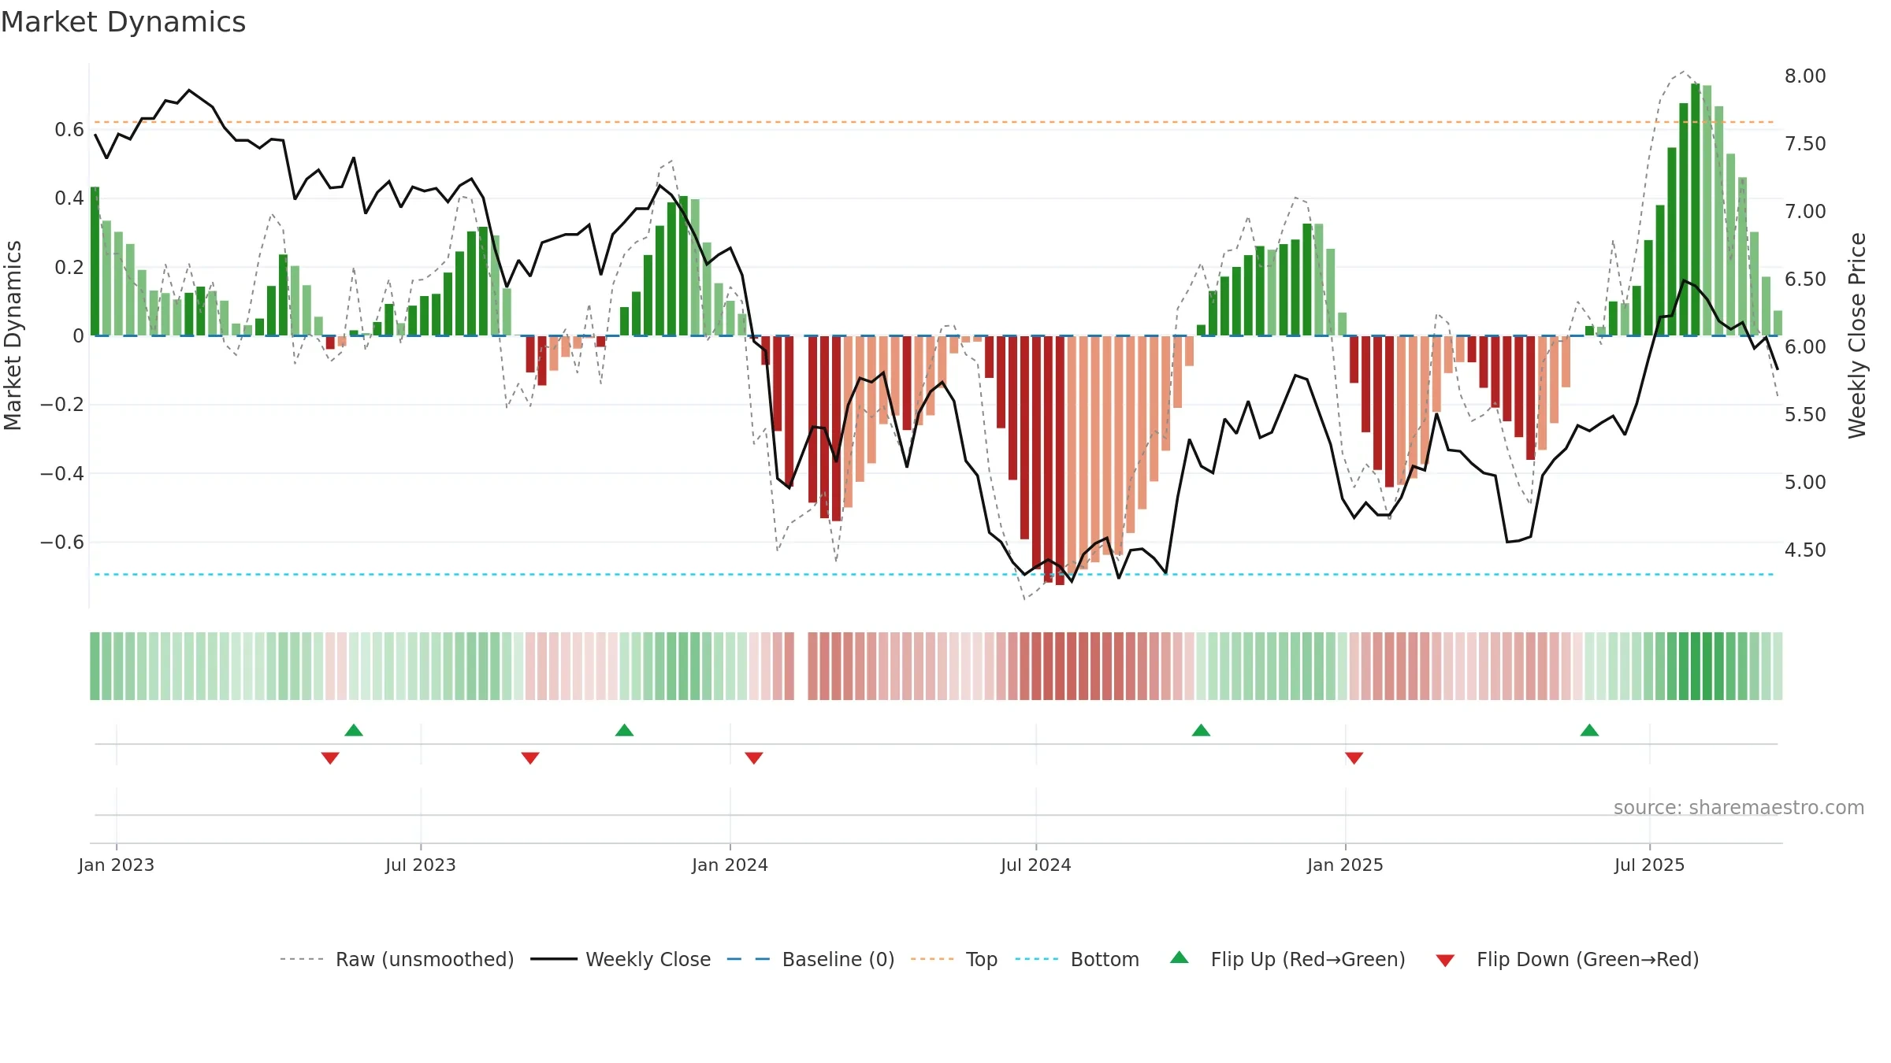Click the 7.50 tick on the price axis
Image resolution: width=1891 pixels, height=1063 pixels.
1805,144
